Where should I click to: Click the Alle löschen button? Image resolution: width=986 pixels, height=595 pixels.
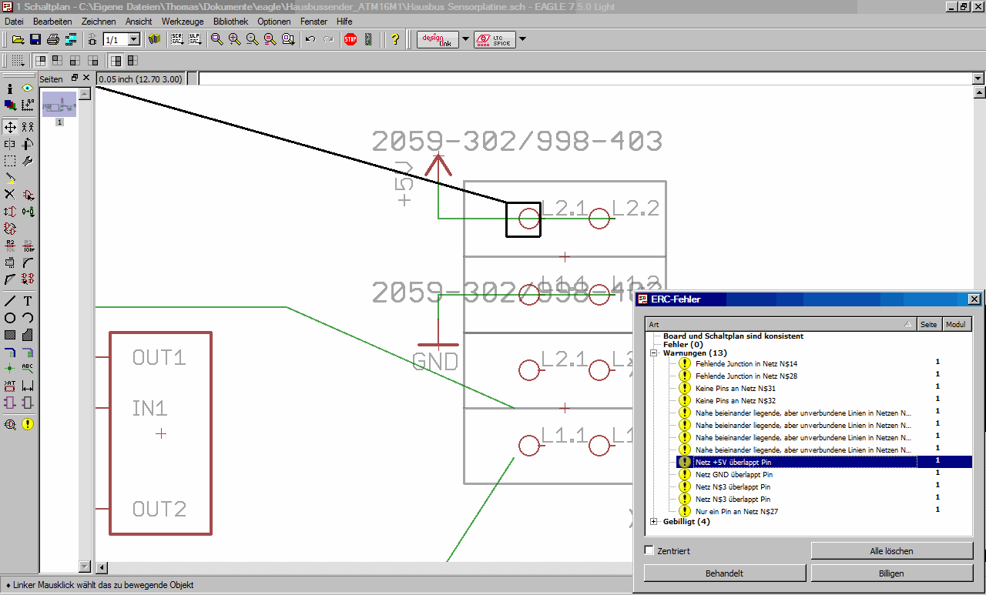pyautogui.click(x=891, y=551)
